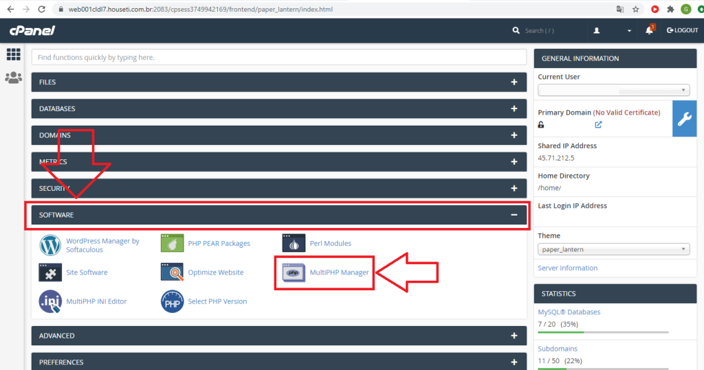Click the Perl Modules text link
The height and width of the screenshot is (370, 704).
[x=331, y=243]
